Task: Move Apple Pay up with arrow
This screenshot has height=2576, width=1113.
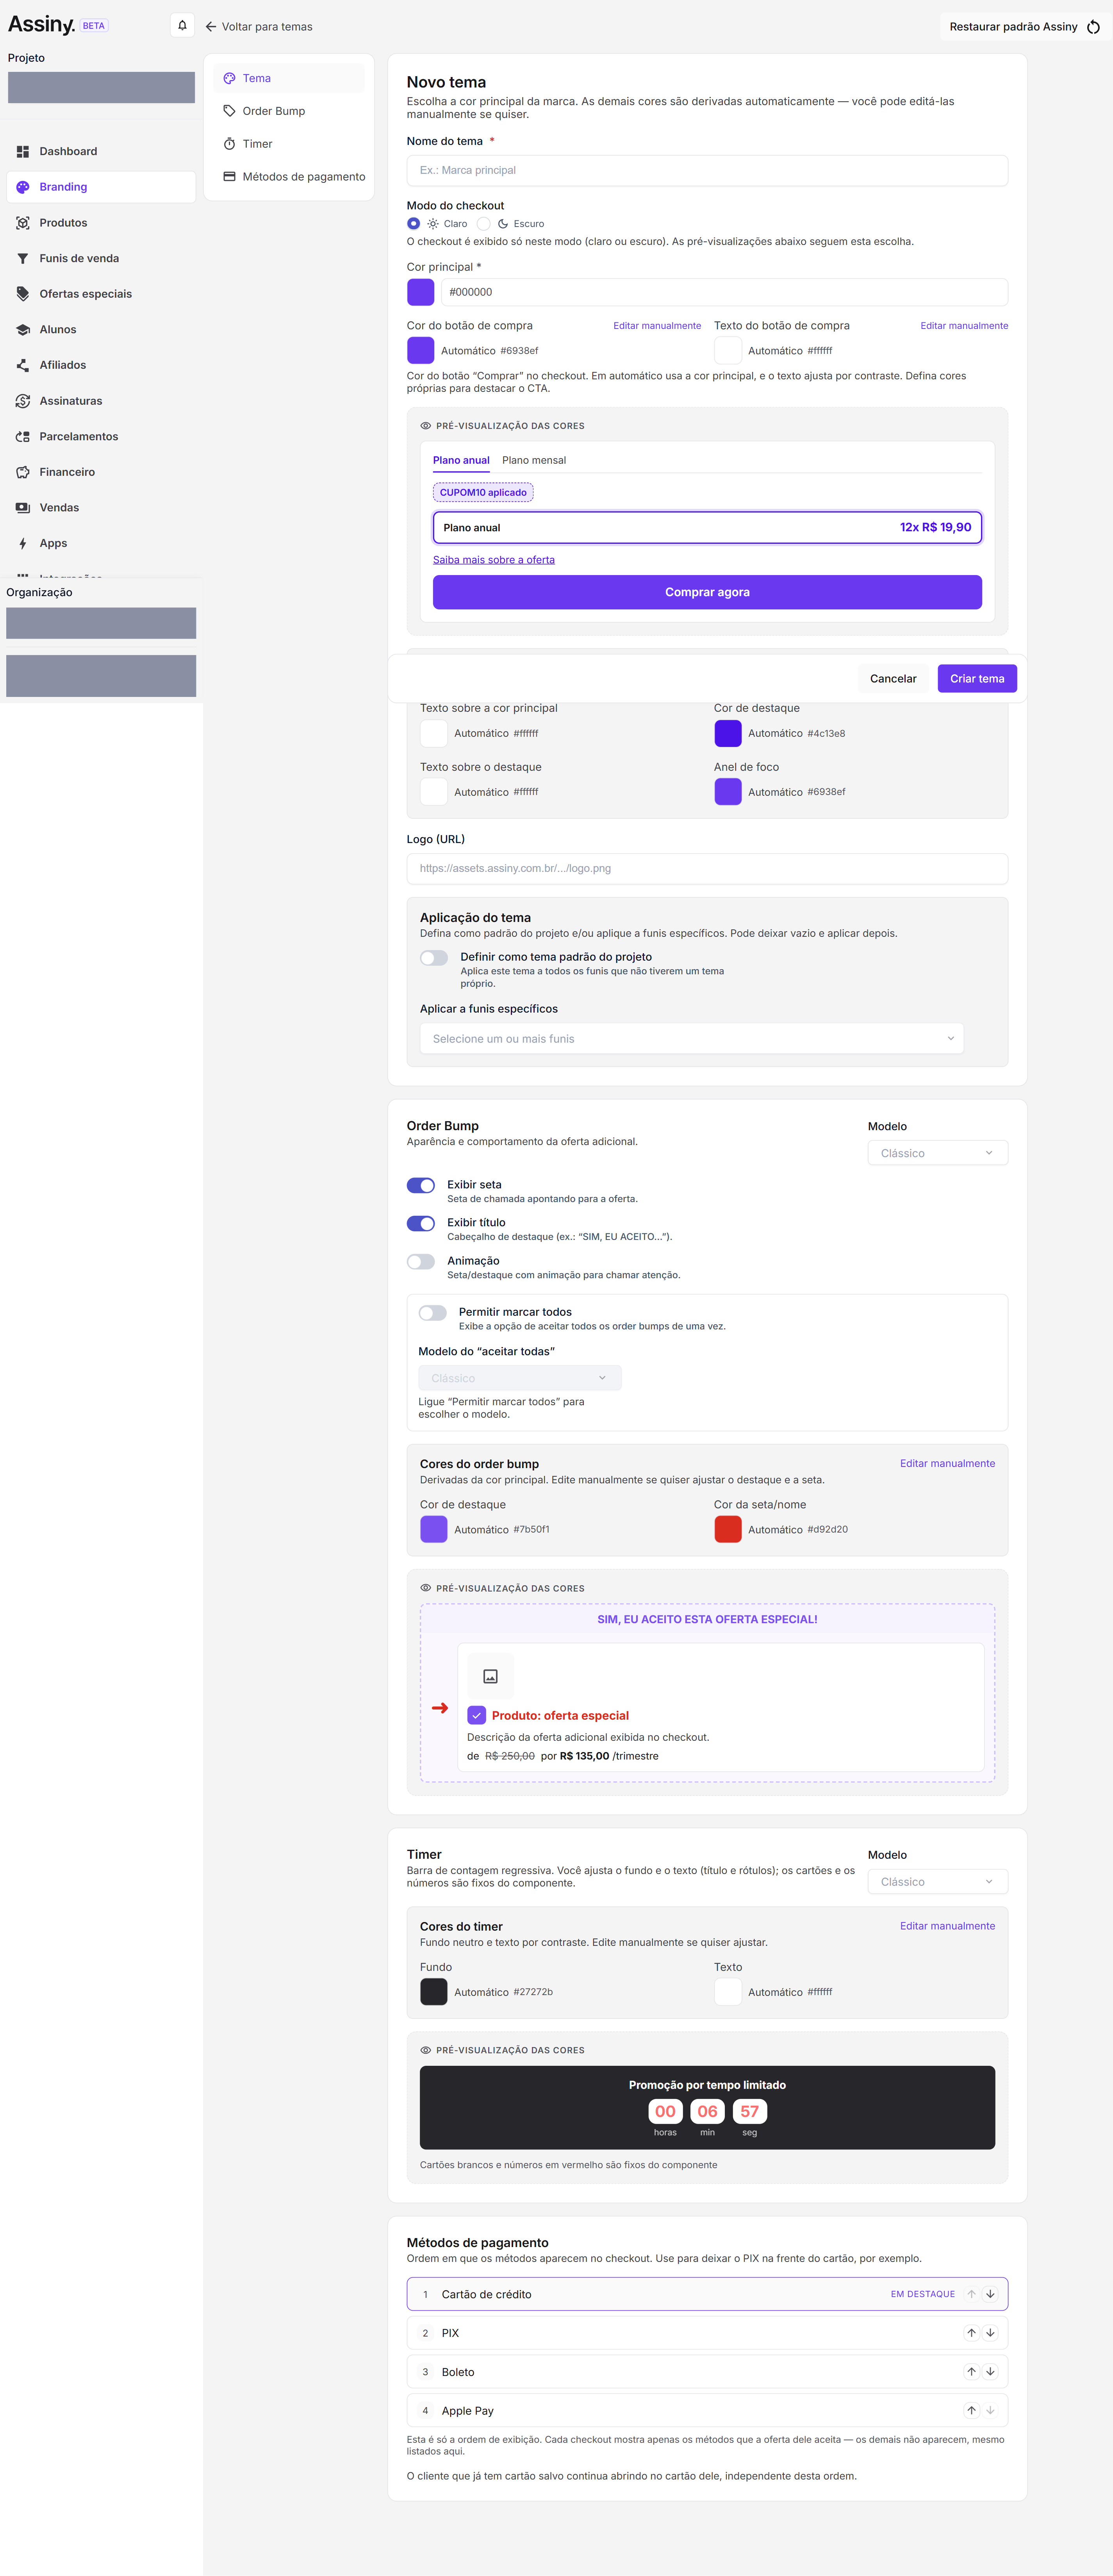Action: (x=971, y=2410)
